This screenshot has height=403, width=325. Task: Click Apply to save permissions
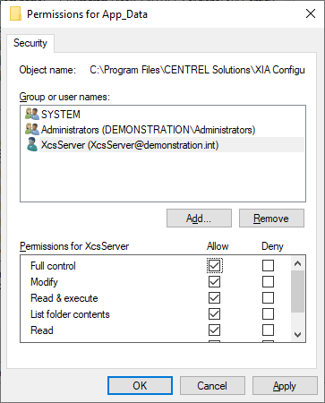285,386
